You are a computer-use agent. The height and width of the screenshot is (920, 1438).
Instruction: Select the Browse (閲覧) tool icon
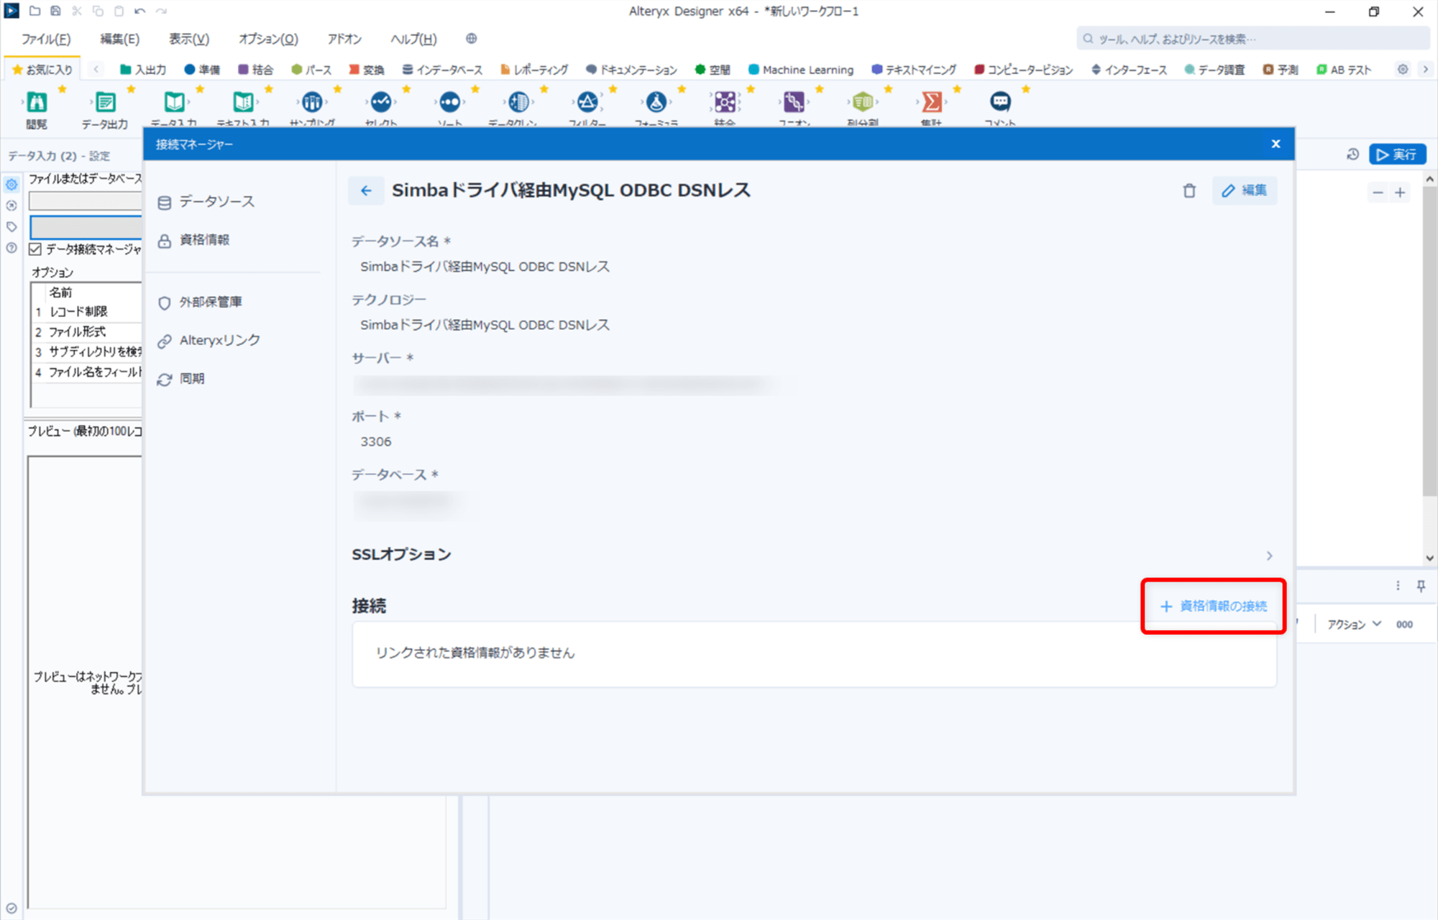[37, 102]
